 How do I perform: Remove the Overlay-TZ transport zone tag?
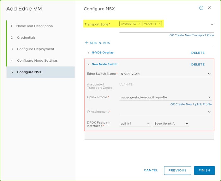tap(139, 24)
